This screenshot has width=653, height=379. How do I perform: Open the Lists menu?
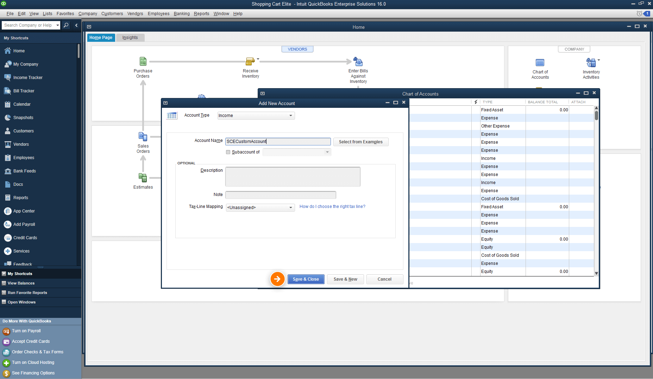[48, 14]
